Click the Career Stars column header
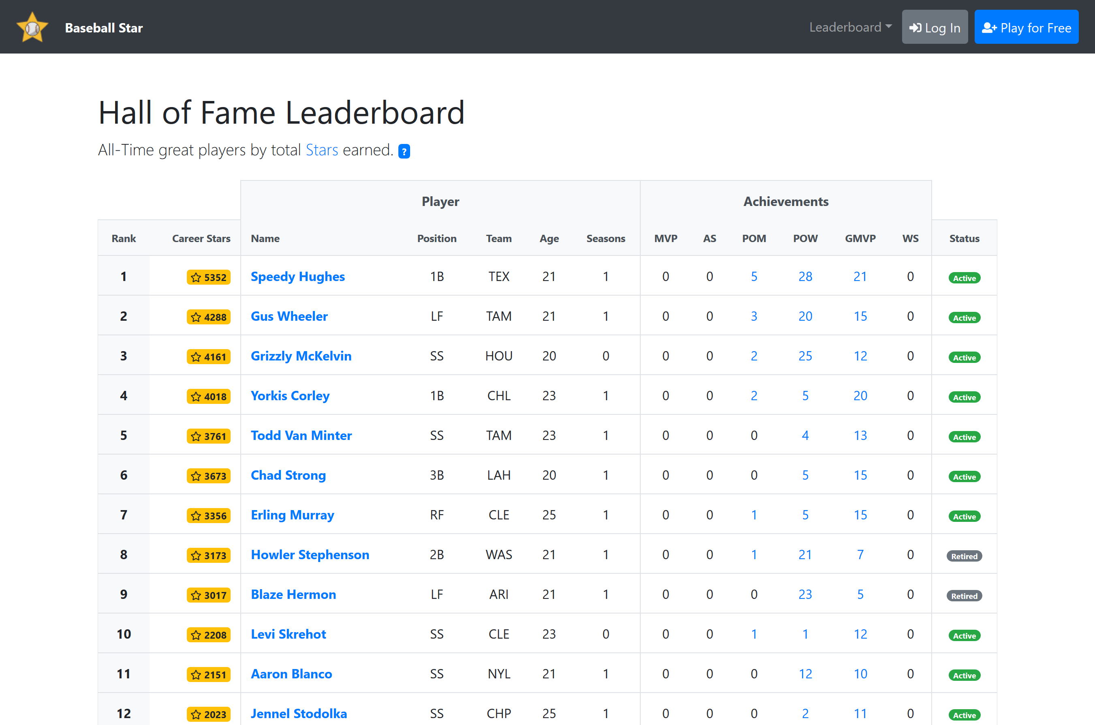Screen dimensions: 1095x725 (x=201, y=238)
